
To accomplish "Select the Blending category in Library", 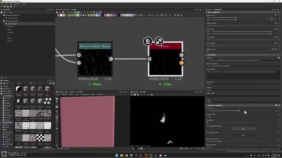I will (x=7, y=134).
